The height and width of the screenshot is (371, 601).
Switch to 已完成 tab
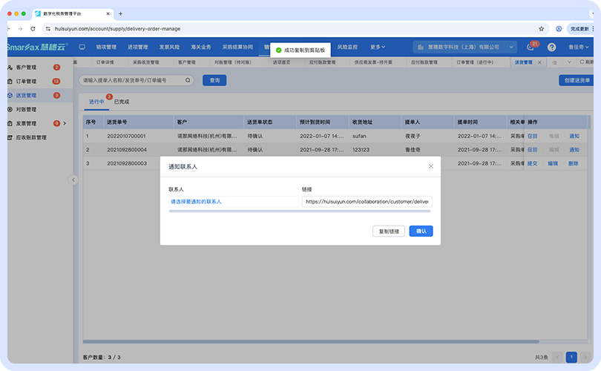click(x=121, y=102)
